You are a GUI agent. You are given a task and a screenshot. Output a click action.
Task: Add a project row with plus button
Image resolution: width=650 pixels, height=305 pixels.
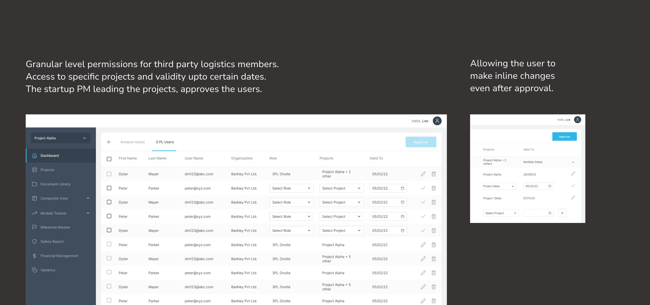click(562, 213)
